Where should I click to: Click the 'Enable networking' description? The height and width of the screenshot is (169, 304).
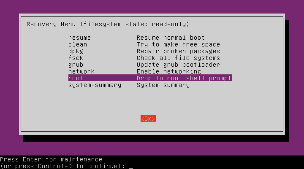(x=169, y=71)
